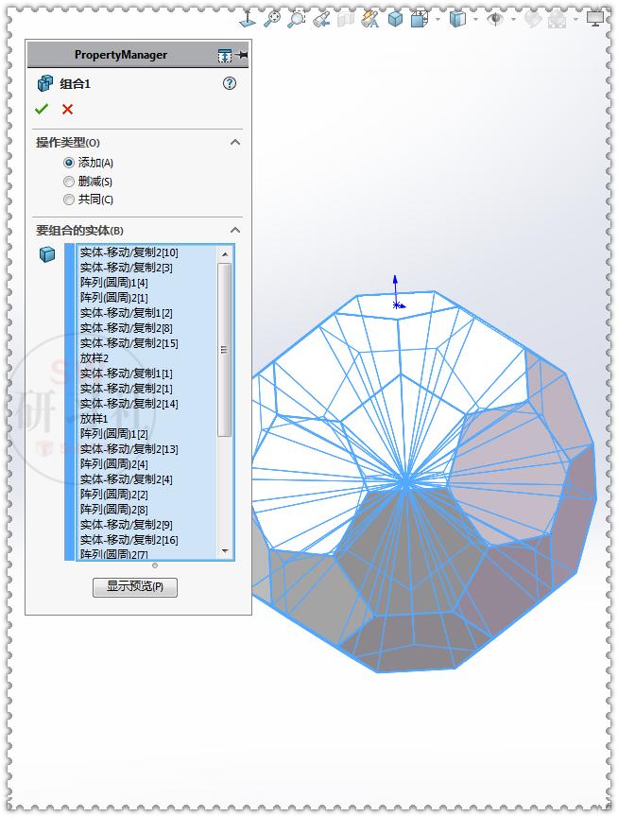
Task: Pin the PropertyManager panel
Action: point(242,55)
